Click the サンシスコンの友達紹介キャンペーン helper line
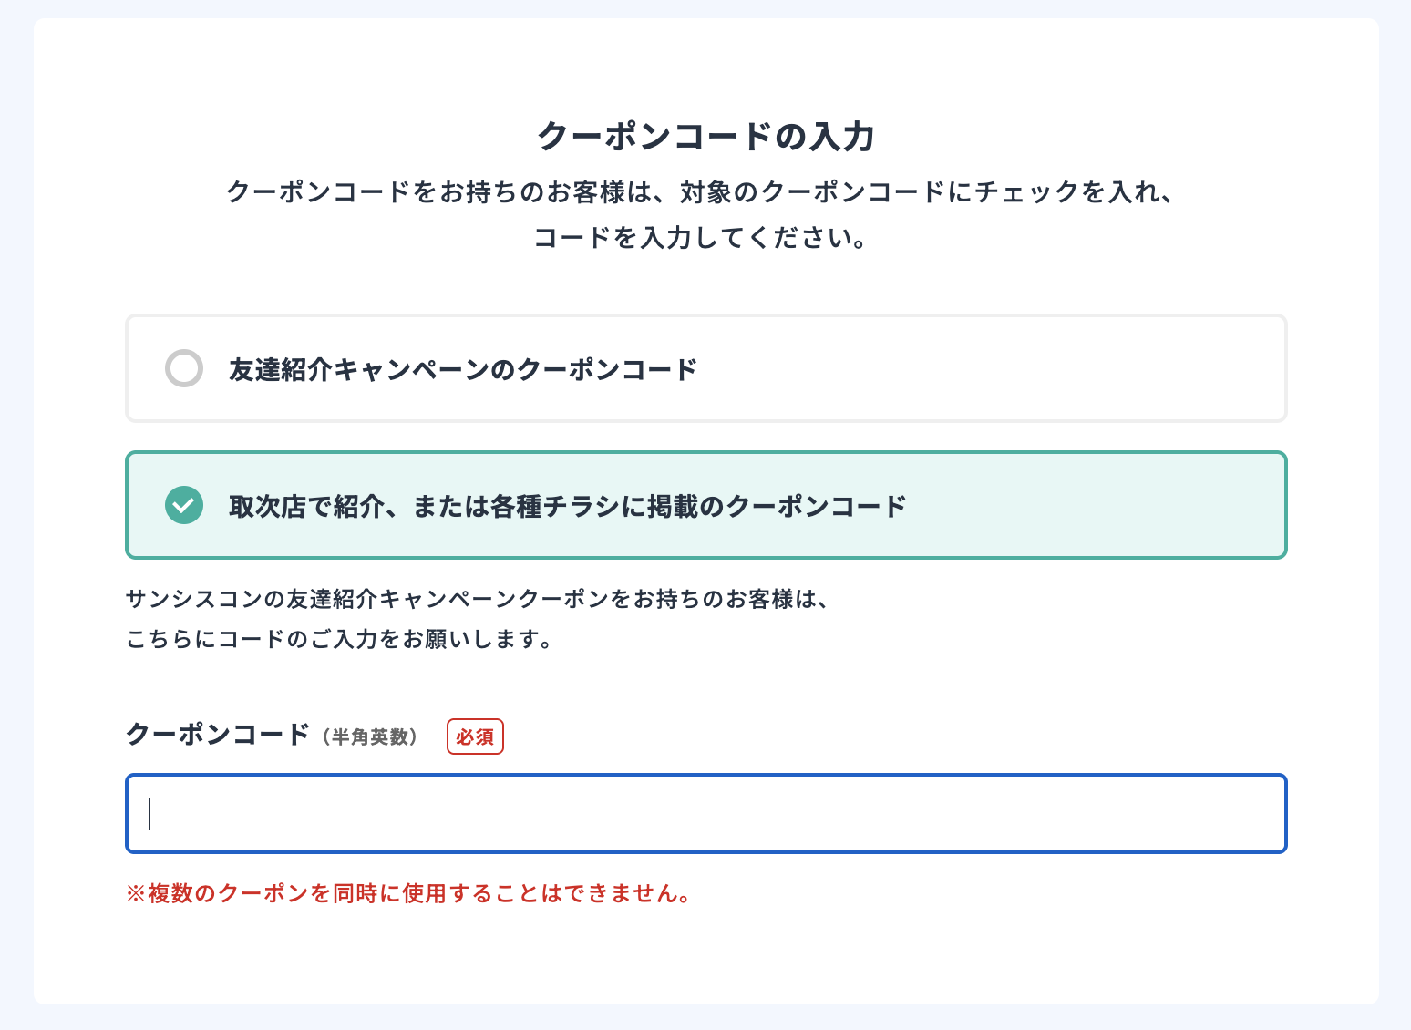 click(x=476, y=599)
